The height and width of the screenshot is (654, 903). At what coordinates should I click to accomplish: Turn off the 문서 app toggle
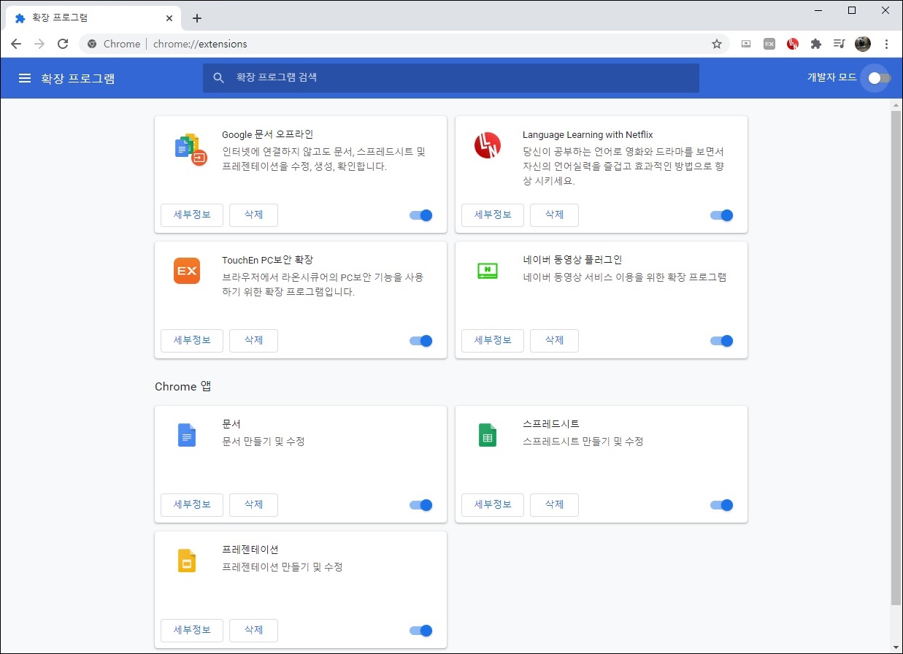pos(421,505)
